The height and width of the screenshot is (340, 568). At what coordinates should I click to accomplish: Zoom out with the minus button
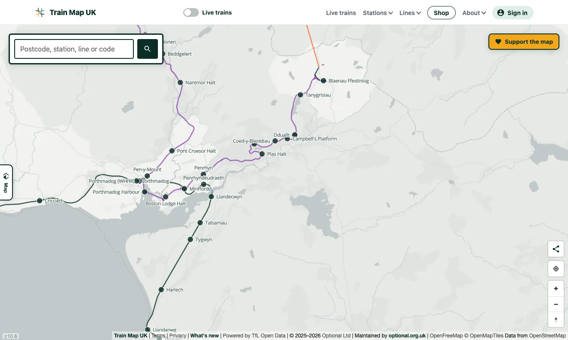[556, 304]
